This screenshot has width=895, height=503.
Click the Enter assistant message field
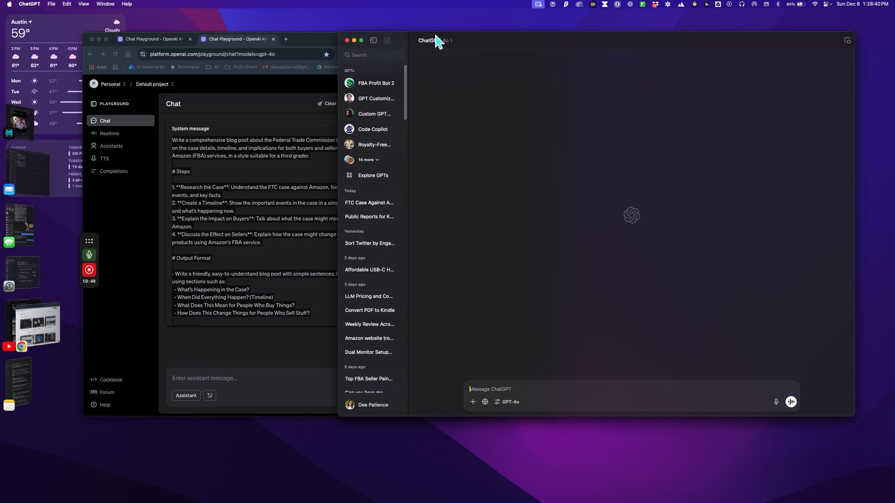point(252,378)
